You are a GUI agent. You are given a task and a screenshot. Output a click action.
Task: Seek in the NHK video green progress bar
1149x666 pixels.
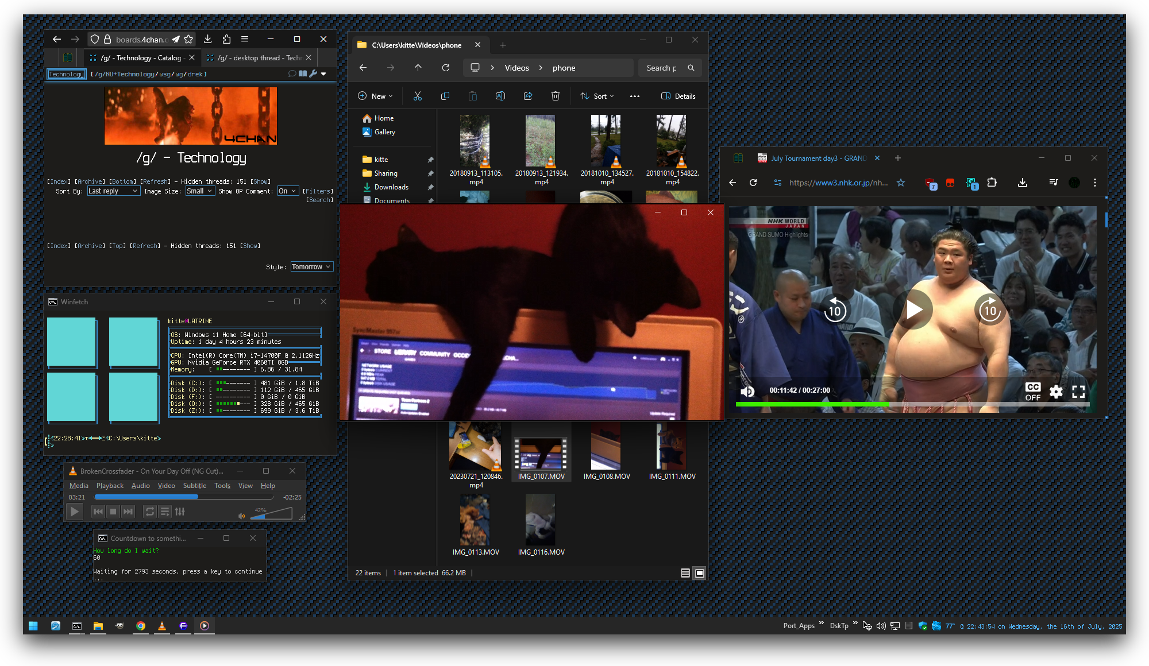coord(912,404)
